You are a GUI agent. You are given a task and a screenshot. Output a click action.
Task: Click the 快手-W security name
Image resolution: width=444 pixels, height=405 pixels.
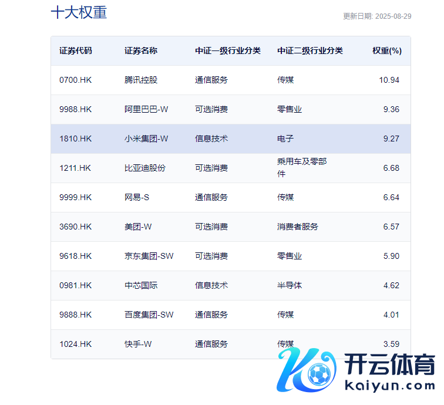click(x=138, y=344)
